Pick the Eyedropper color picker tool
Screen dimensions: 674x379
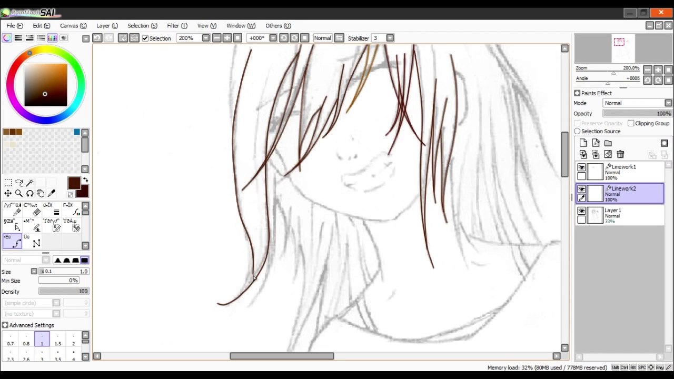click(52, 193)
